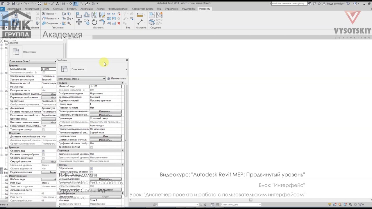Viewport: 372px width, 209px height.
Task: Click <Нет> button for Шаблон вида
Action: click(105, 197)
